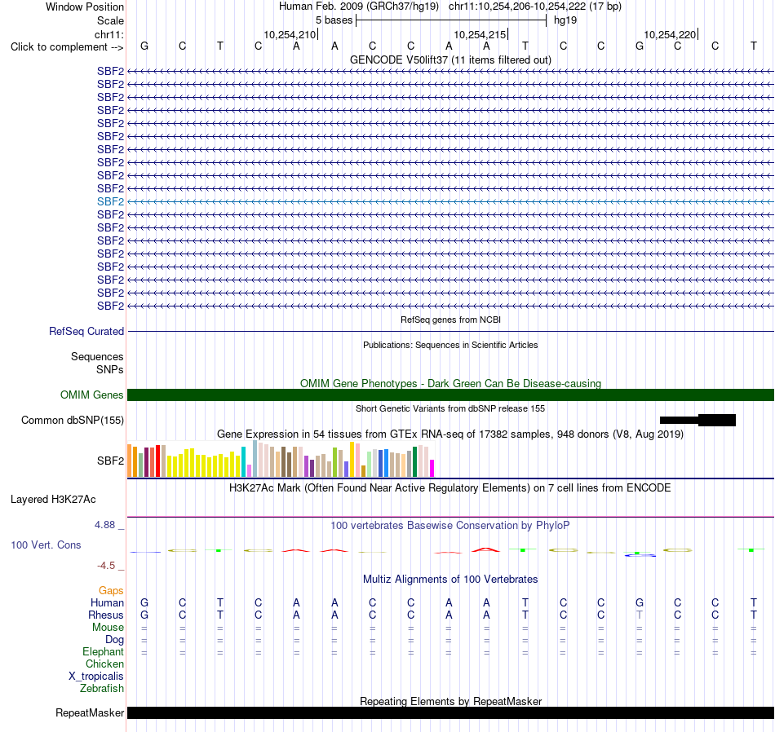Open 'Multiz Alignments of 100 Vertebrates' title
775x732 pixels.
(450, 579)
